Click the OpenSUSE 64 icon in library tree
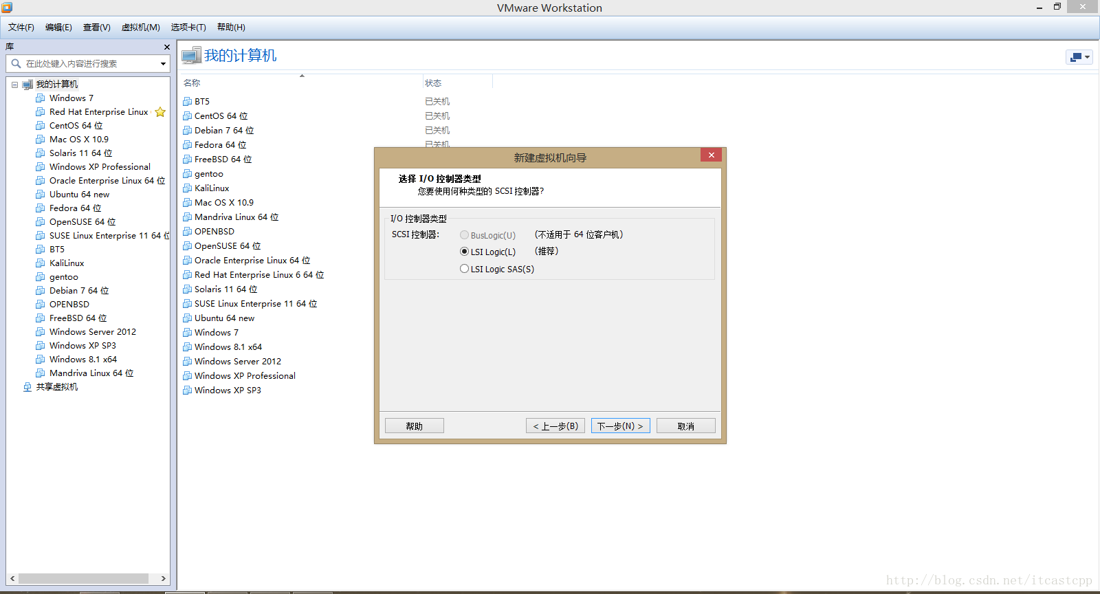The image size is (1100, 594). 41,222
